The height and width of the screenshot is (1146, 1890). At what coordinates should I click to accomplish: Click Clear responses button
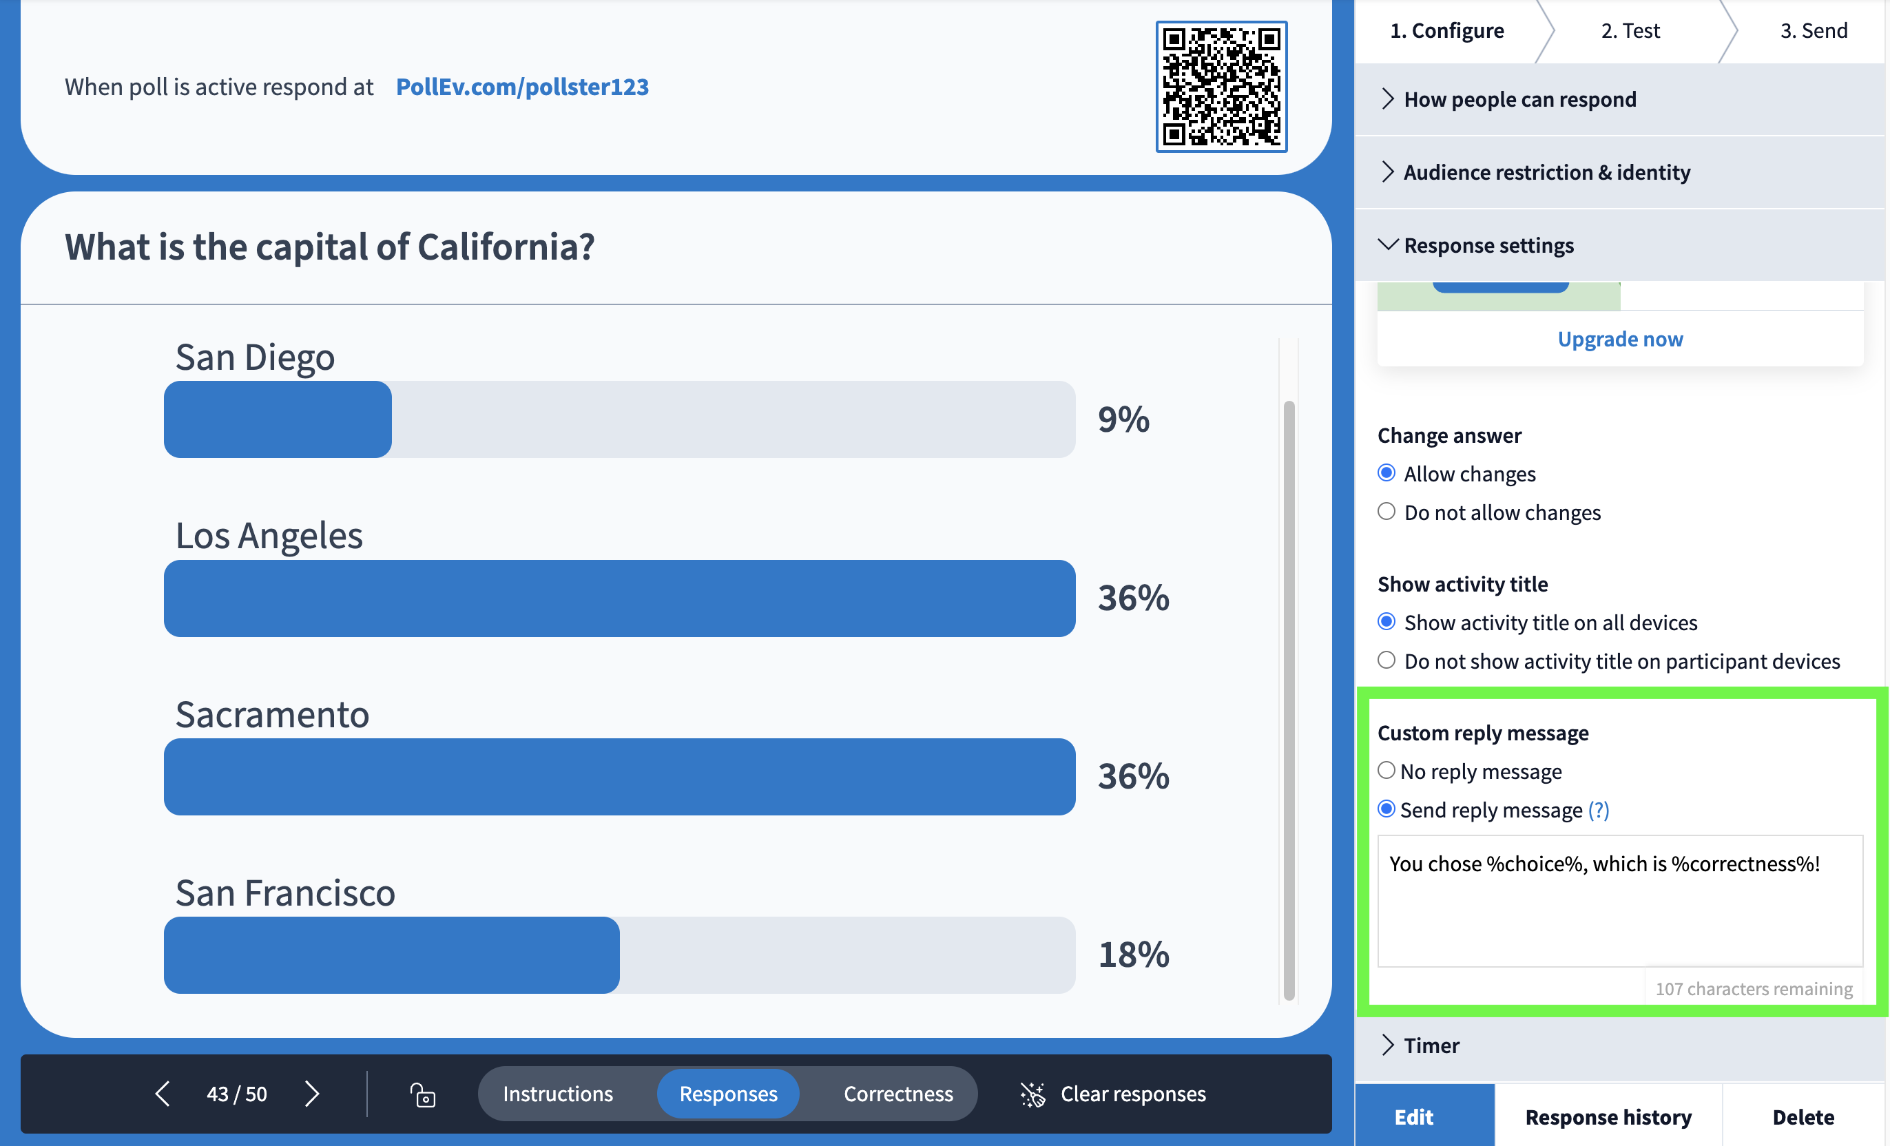click(x=1113, y=1094)
